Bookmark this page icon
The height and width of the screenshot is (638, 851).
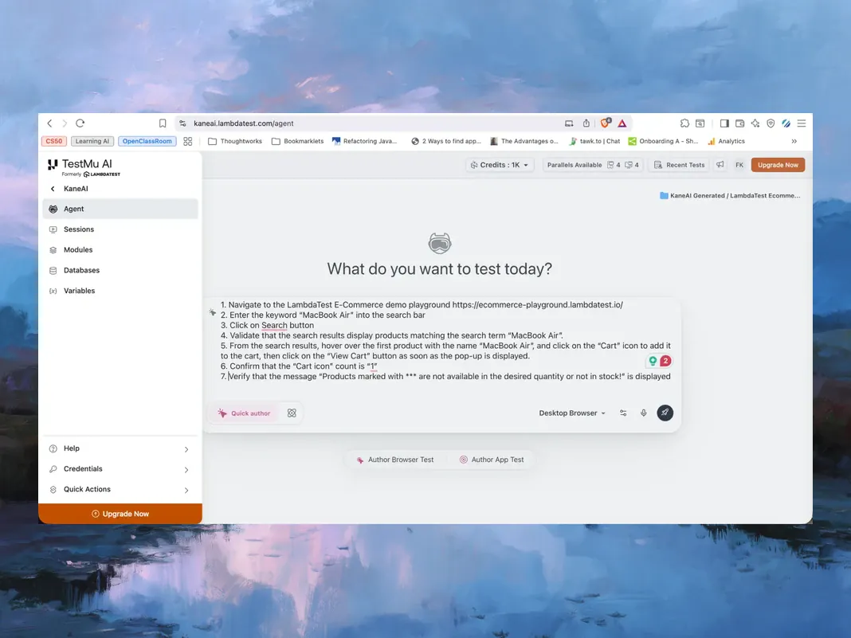click(x=163, y=123)
